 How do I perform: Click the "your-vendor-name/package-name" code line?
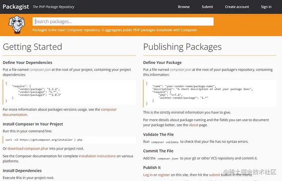pyautogui.click(x=184, y=86)
